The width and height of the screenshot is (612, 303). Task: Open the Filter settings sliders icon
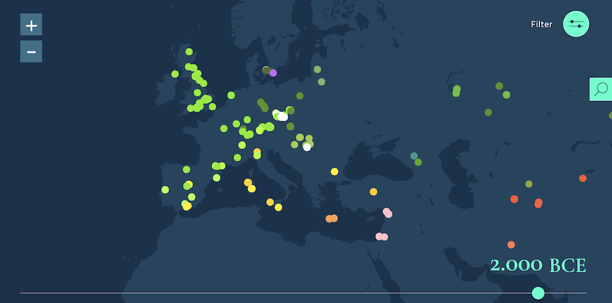[x=576, y=24]
